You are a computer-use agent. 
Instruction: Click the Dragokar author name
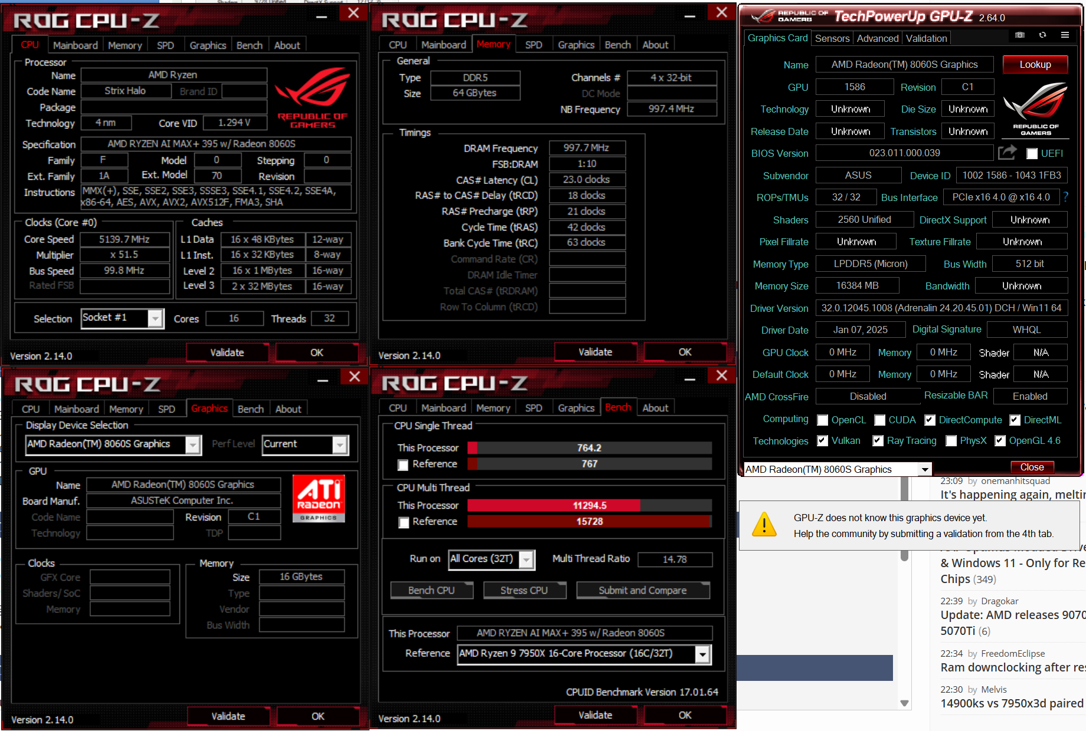pyautogui.click(x=1000, y=601)
